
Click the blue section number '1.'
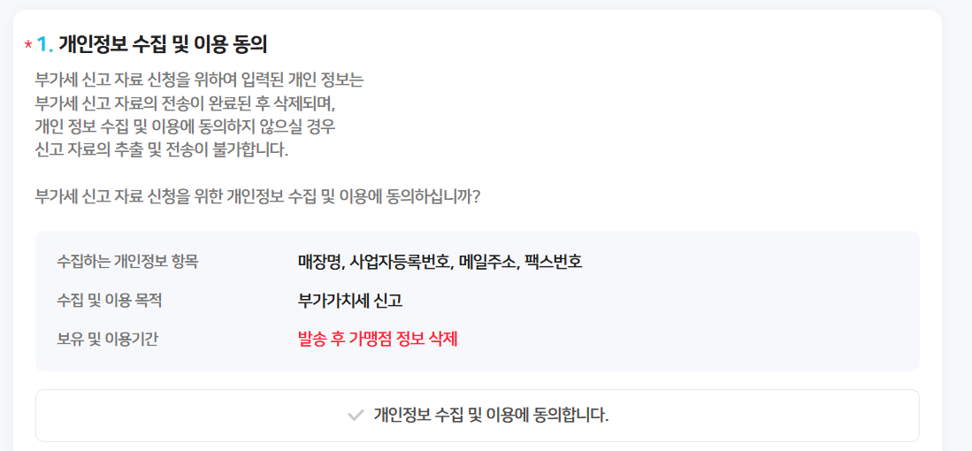44,44
